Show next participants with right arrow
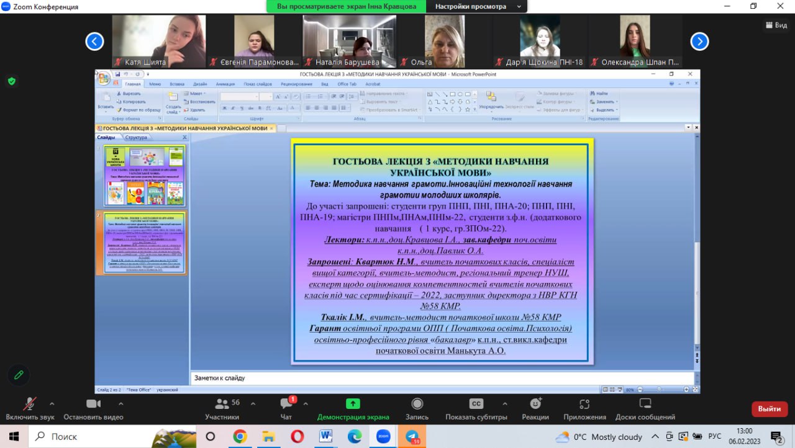Screen dimensions: 795x448 click(699, 42)
